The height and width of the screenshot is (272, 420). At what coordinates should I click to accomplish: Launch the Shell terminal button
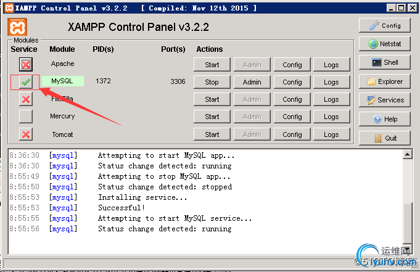[385, 62]
